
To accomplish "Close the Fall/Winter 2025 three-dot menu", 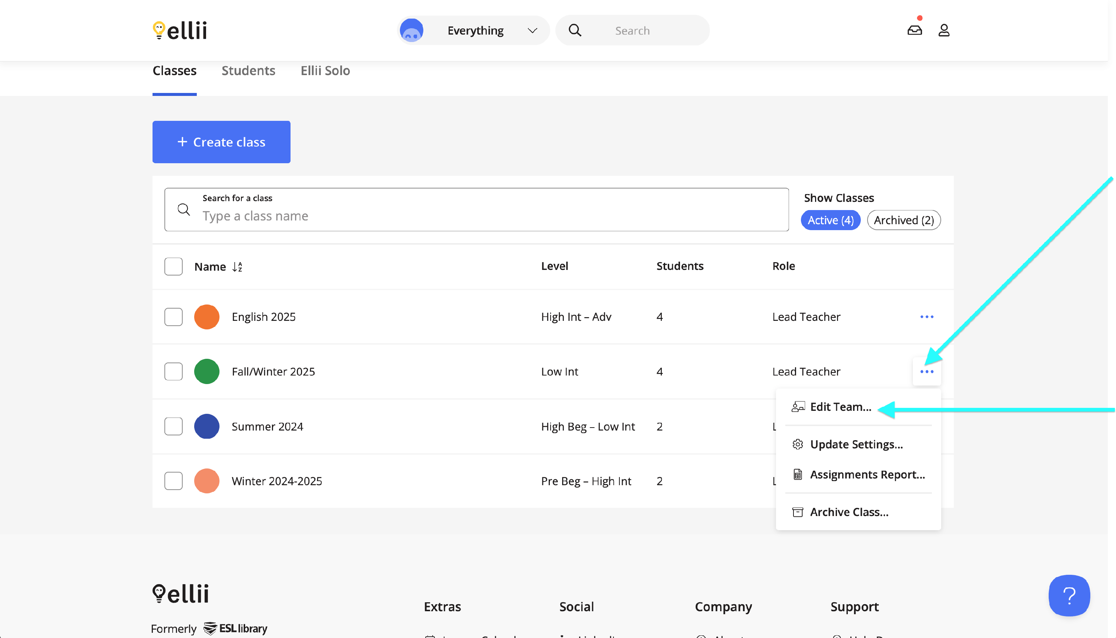I will coord(927,371).
